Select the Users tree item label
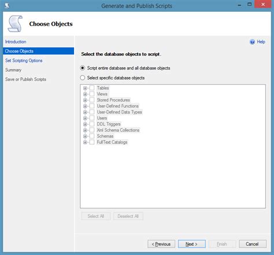Screen dimensions: 274x255 click(x=102, y=118)
